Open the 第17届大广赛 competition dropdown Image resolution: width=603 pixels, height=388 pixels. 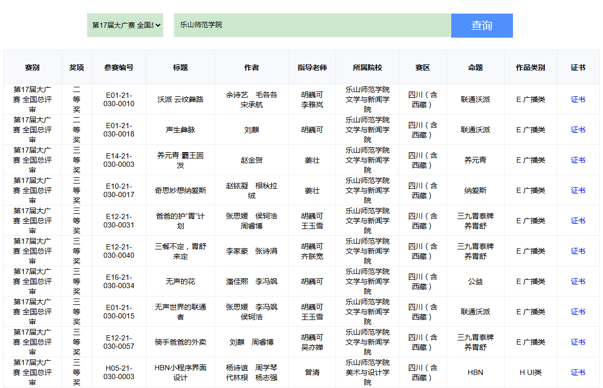(125, 25)
